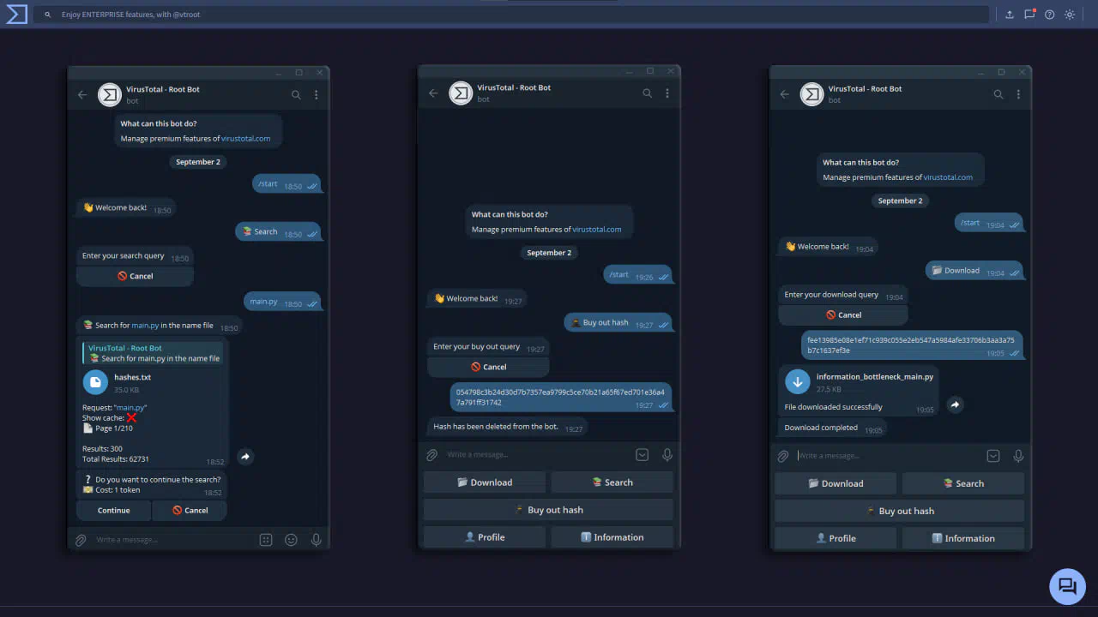Toggle the light/dark theme sun icon
This screenshot has height=617, width=1098.
coord(1070,15)
